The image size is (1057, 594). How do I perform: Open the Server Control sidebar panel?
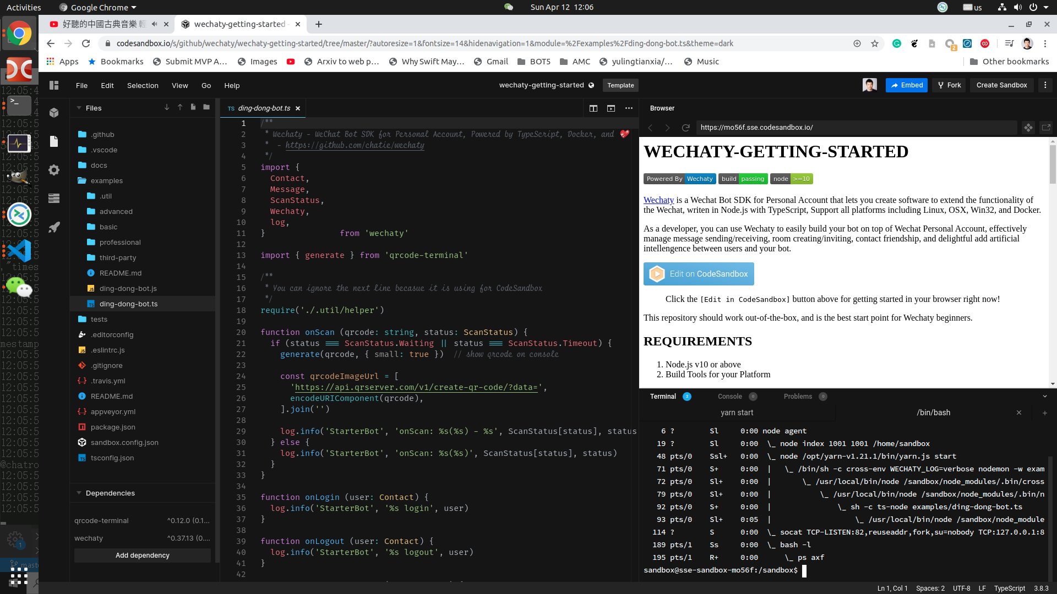[53, 198]
